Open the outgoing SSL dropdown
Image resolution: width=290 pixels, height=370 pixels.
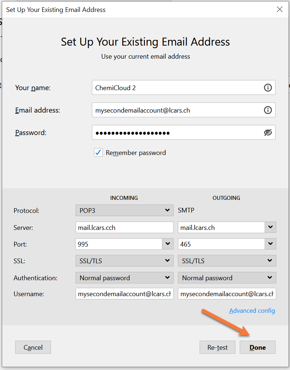coord(227,261)
